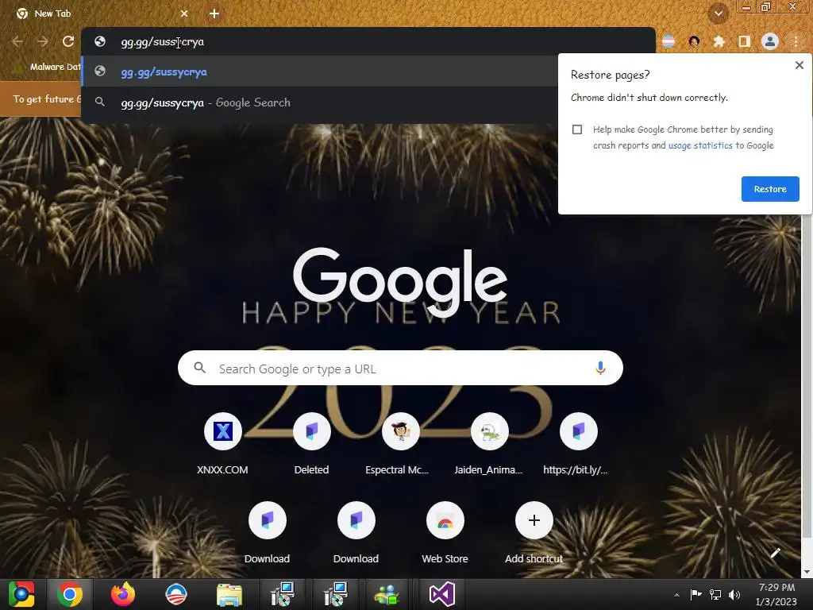Click the Restore button
Screen dimensions: 813x610
pyautogui.click(x=770, y=189)
